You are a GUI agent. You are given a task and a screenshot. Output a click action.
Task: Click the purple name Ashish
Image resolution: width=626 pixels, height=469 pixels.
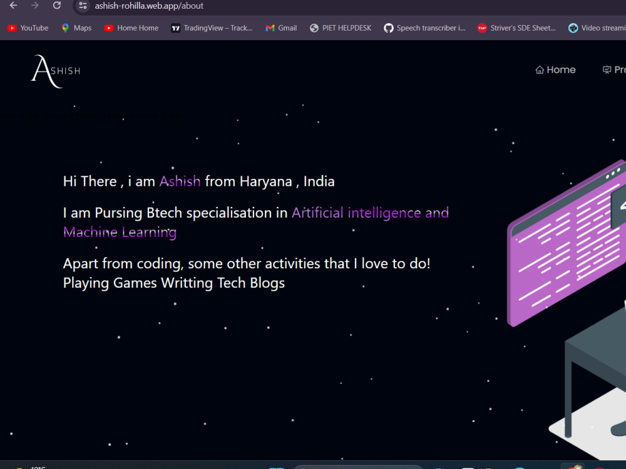point(180,181)
